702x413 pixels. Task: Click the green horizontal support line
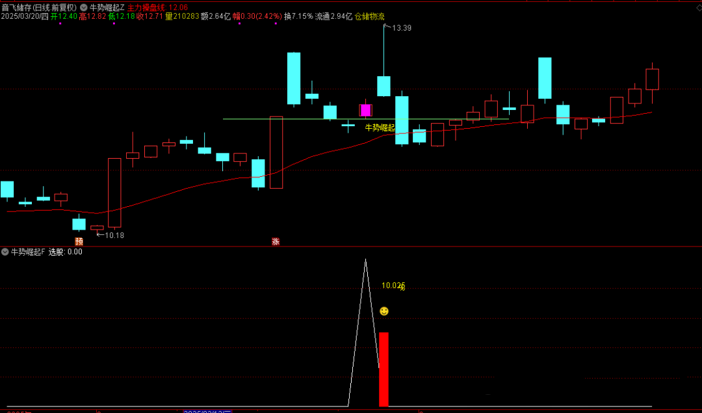[x=292, y=119]
